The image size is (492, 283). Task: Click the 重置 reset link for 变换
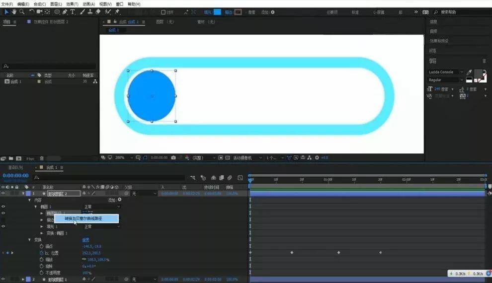[x=85, y=240]
